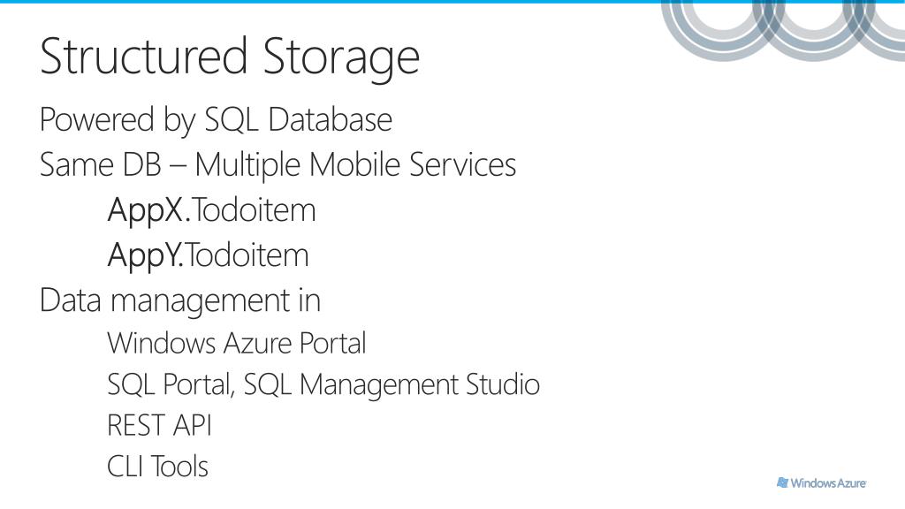Viewport: 905px width, 509px height.
Task: Click the word Database in the first line
Action: [x=331, y=119]
